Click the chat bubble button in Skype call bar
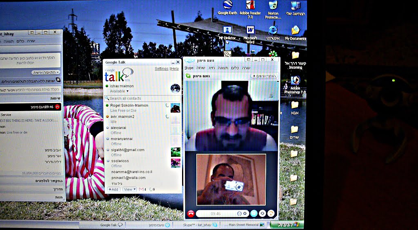418x230 pixels. point(262,213)
